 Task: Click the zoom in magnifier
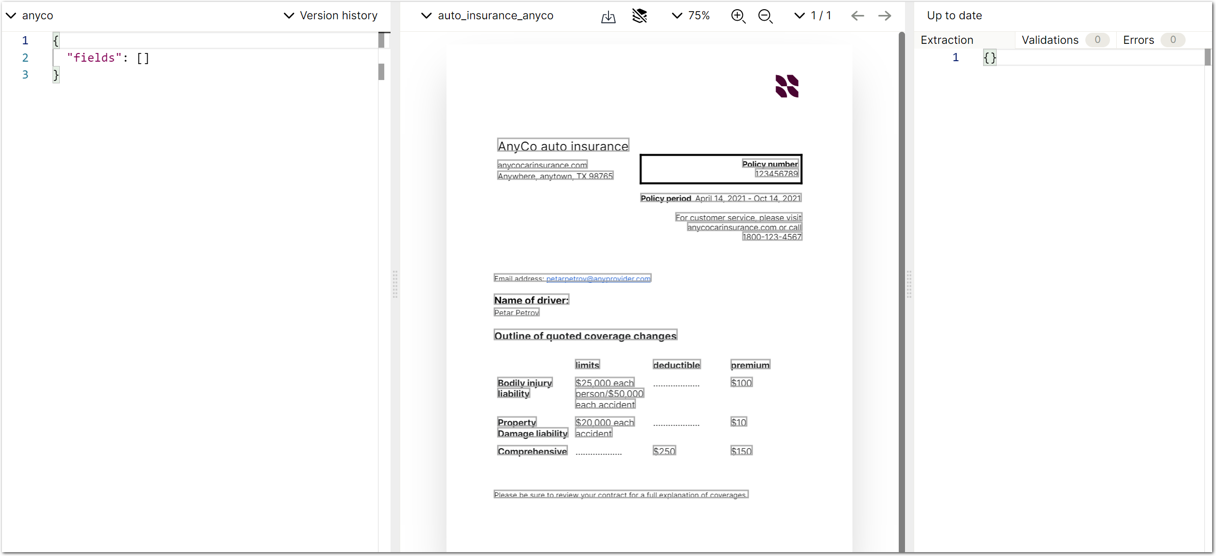click(738, 16)
